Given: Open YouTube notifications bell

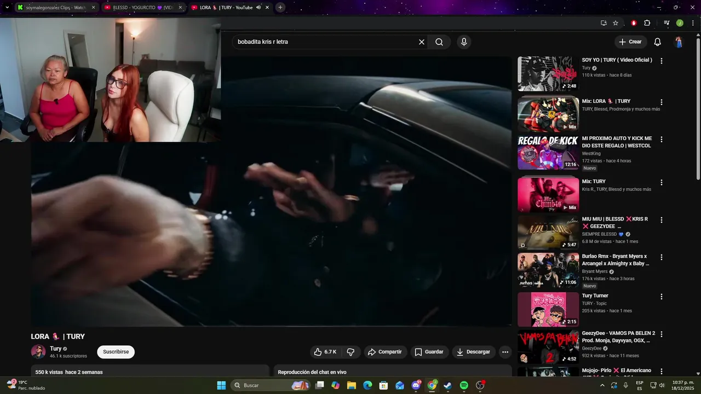Looking at the screenshot, I should coord(658,42).
